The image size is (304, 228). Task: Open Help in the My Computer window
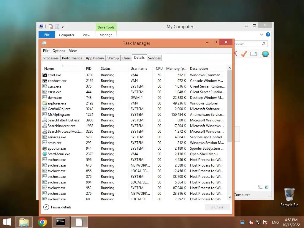coord(268,34)
